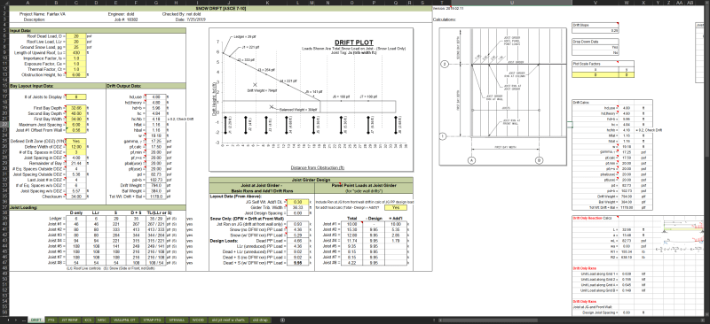Select the Roof Dead Load input cell
This screenshot has width=710, height=324.
click(76, 35)
